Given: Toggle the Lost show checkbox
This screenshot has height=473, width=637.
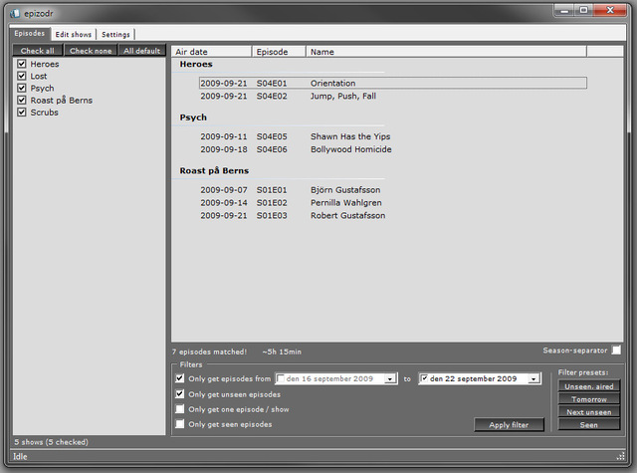Looking at the screenshot, I should coord(21,76).
